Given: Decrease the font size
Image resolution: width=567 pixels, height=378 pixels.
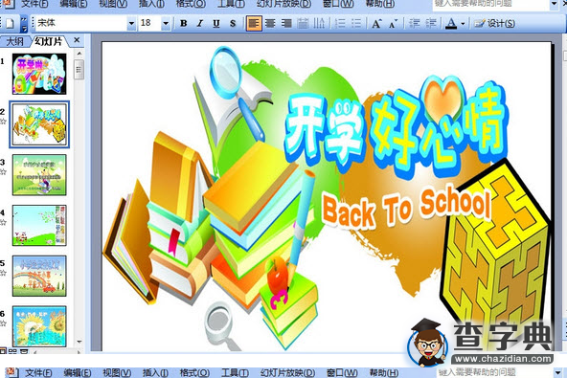Looking at the screenshot, I should [393, 24].
